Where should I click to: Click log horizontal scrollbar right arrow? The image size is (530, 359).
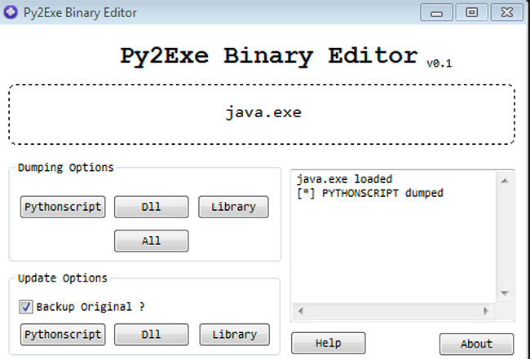(486, 311)
